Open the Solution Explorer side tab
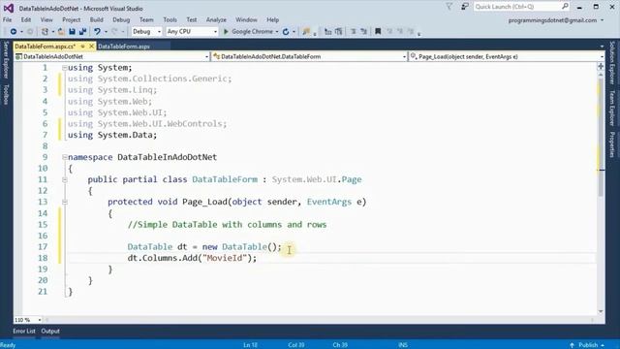620x349 pixels. pos(612,62)
